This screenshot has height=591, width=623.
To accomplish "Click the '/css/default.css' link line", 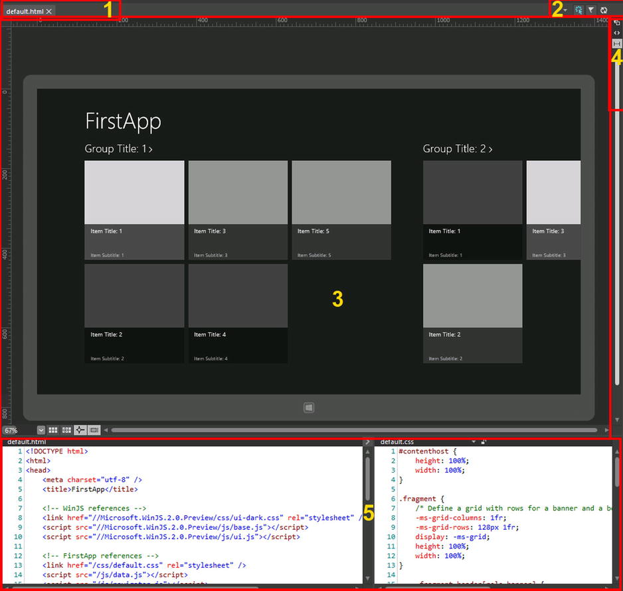I will 144,566.
